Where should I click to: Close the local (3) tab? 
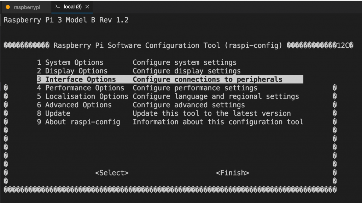[x=87, y=7]
